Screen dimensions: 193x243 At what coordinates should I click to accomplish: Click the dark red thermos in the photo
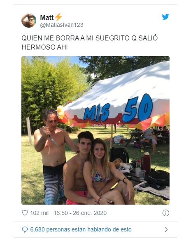click(x=146, y=162)
